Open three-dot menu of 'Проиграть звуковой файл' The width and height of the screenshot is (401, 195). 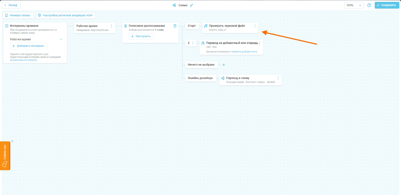[x=255, y=26]
